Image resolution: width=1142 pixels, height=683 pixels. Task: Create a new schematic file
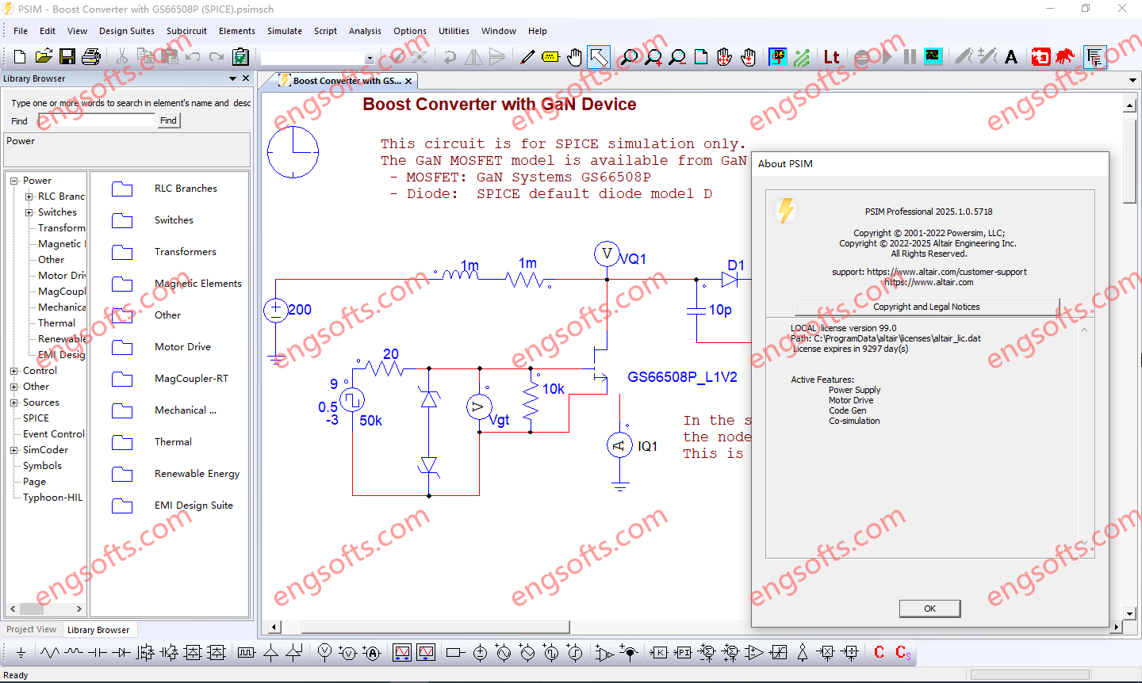click(x=20, y=56)
